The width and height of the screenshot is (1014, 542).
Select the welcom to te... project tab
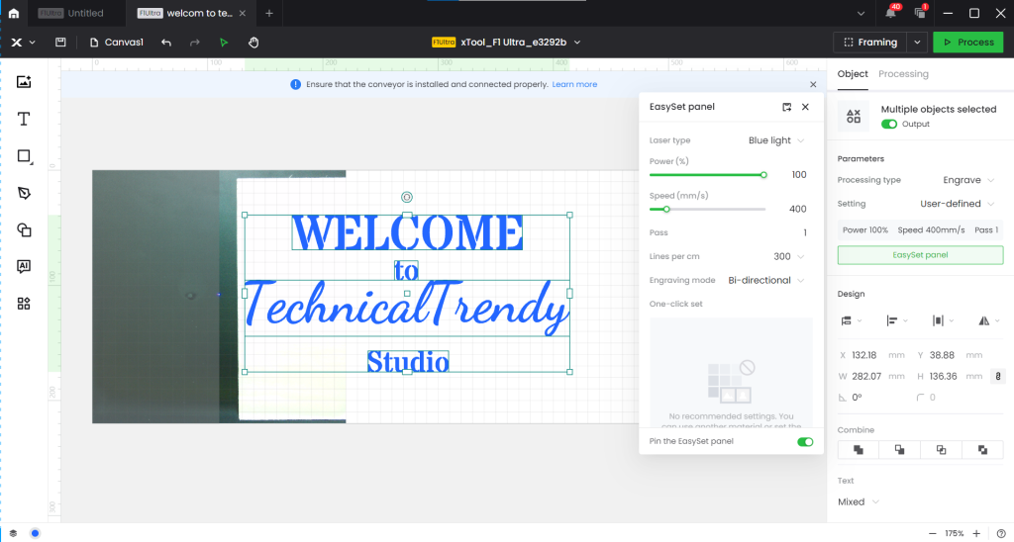click(193, 13)
